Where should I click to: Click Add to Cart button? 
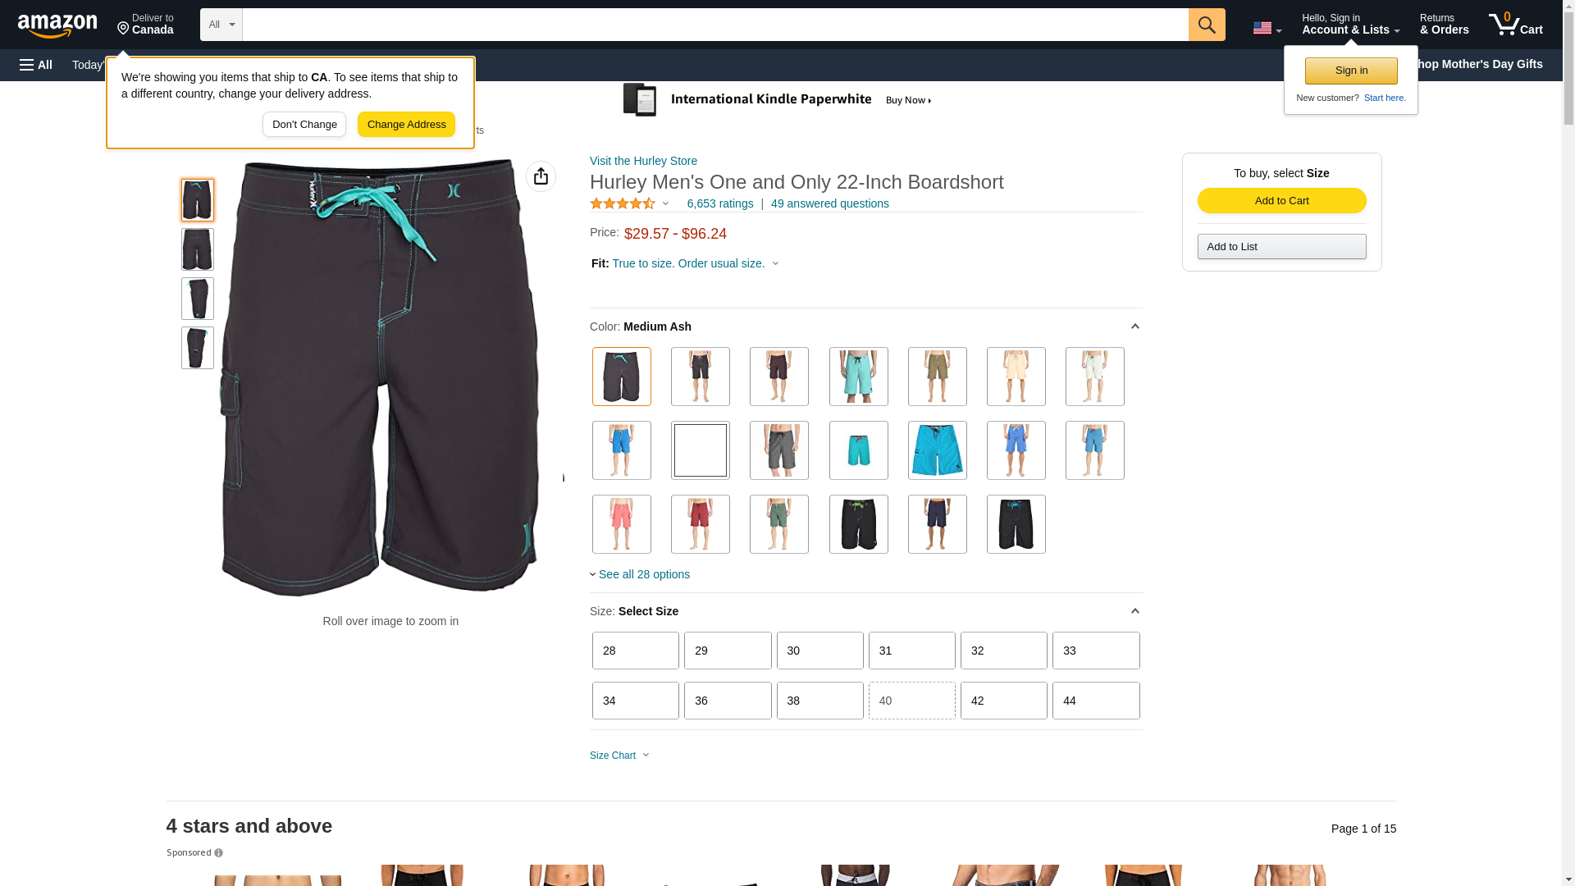pyautogui.click(x=1281, y=201)
